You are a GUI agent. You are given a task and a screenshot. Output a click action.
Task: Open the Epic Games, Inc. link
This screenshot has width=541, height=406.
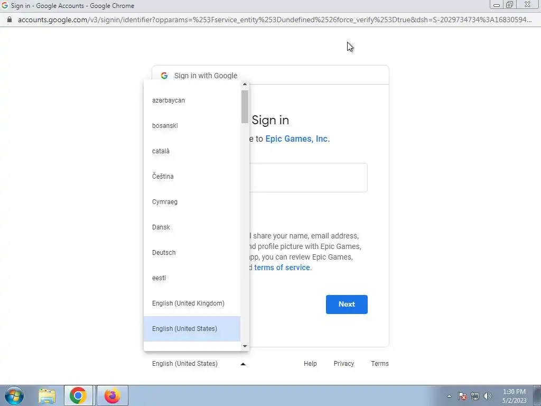tap(297, 139)
